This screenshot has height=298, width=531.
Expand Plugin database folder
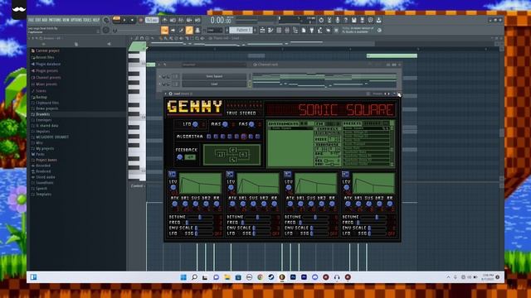[x=48, y=64]
